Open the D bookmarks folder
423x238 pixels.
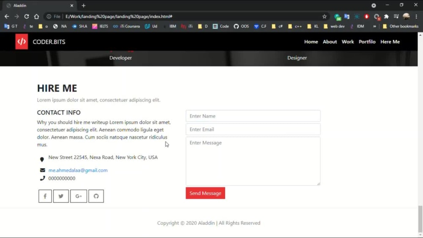[x=203, y=26]
